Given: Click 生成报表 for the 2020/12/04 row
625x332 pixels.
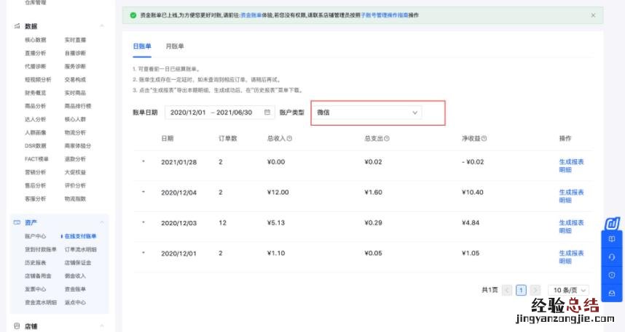Looking at the screenshot, I should tap(570, 192).
